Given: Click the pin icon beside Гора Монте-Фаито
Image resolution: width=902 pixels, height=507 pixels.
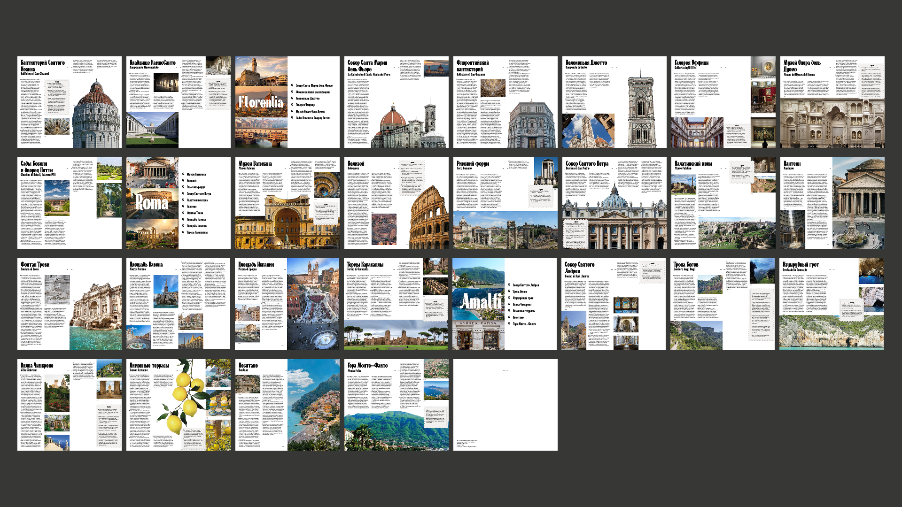Looking at the screenshot, I should tap(509, 324).
